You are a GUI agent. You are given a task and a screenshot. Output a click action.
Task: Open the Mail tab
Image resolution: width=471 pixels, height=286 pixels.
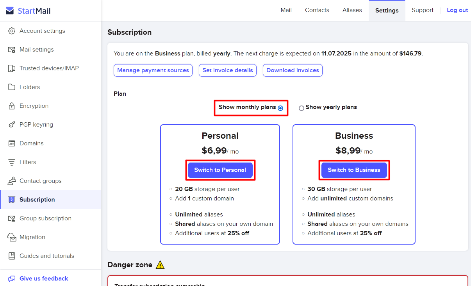click(x=286, y=10)
